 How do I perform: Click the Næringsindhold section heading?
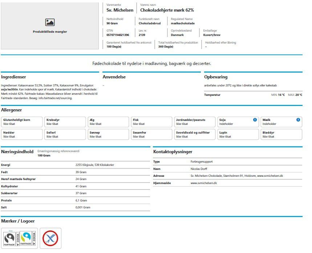[x=17, y=152]
